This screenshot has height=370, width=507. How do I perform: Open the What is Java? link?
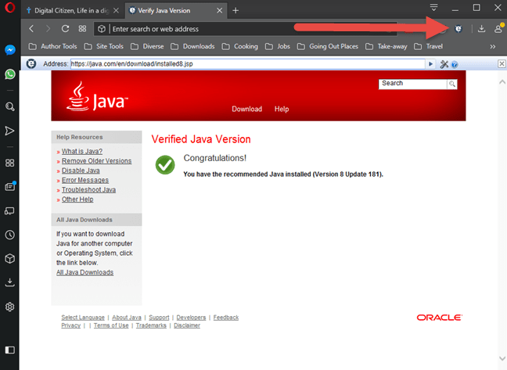(82, 151)
